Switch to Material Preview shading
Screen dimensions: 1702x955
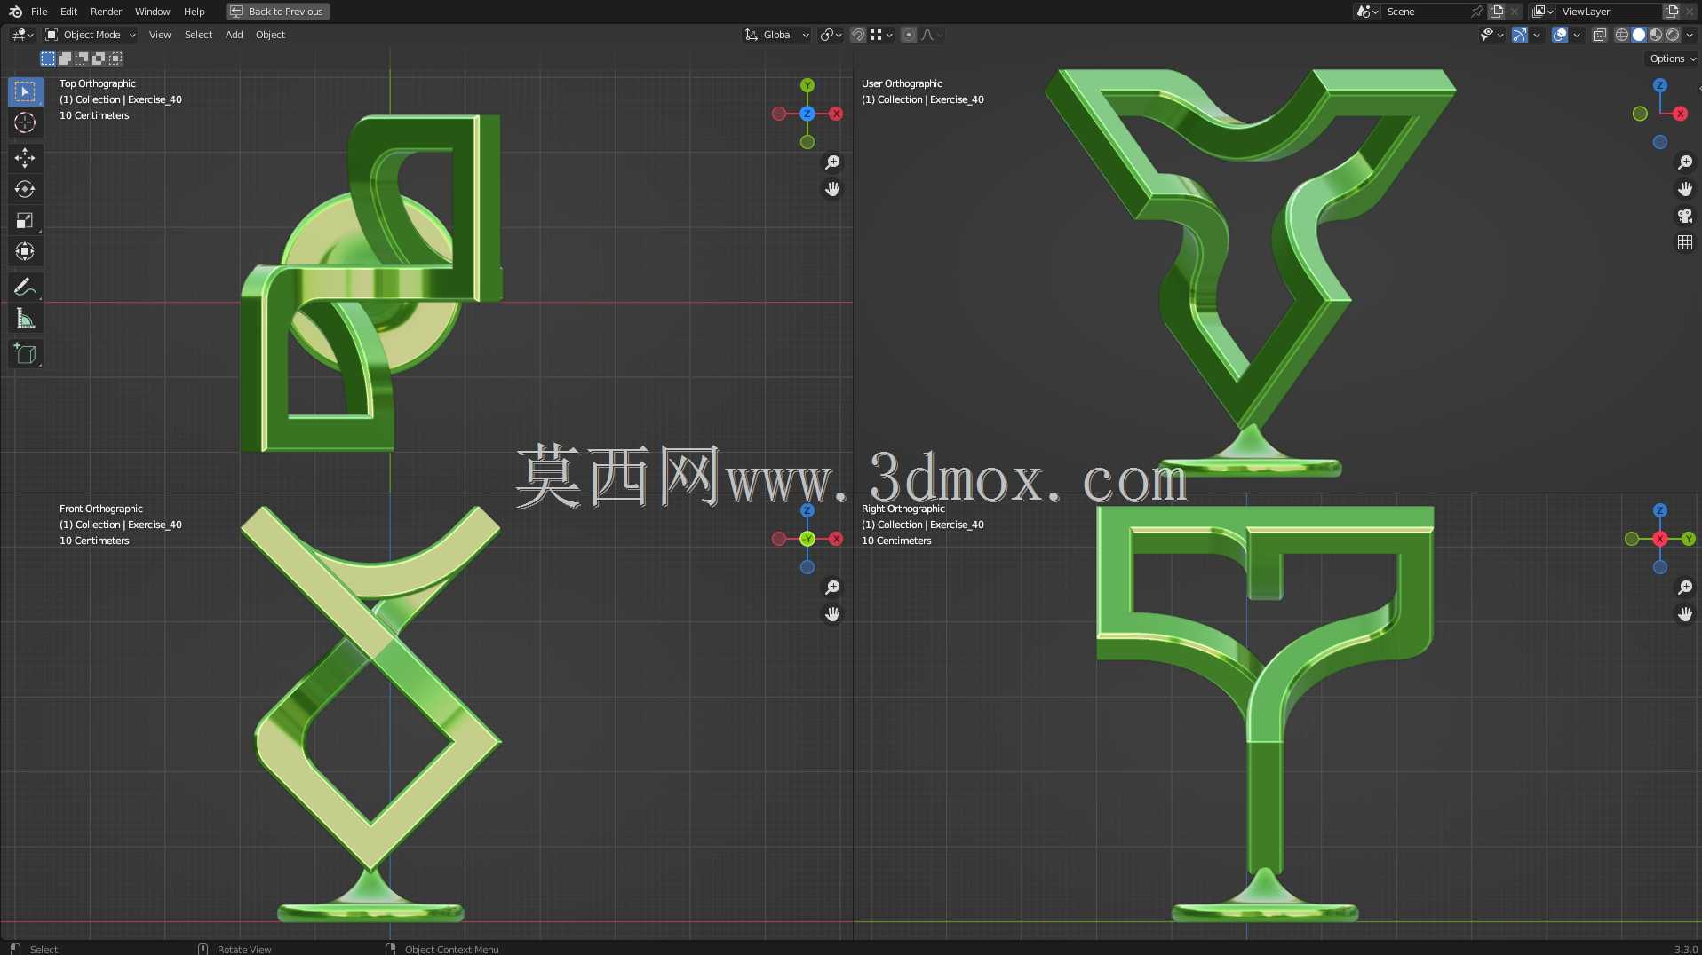pyautogui.click(x=1656, y=35)
